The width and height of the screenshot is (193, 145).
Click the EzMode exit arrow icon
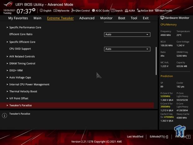[x=166, y=137]
